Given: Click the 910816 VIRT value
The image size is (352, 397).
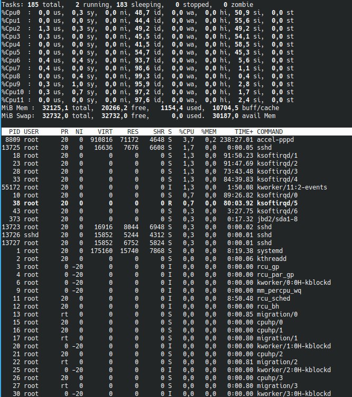Looking at the screenshot, I should point(101,140).
